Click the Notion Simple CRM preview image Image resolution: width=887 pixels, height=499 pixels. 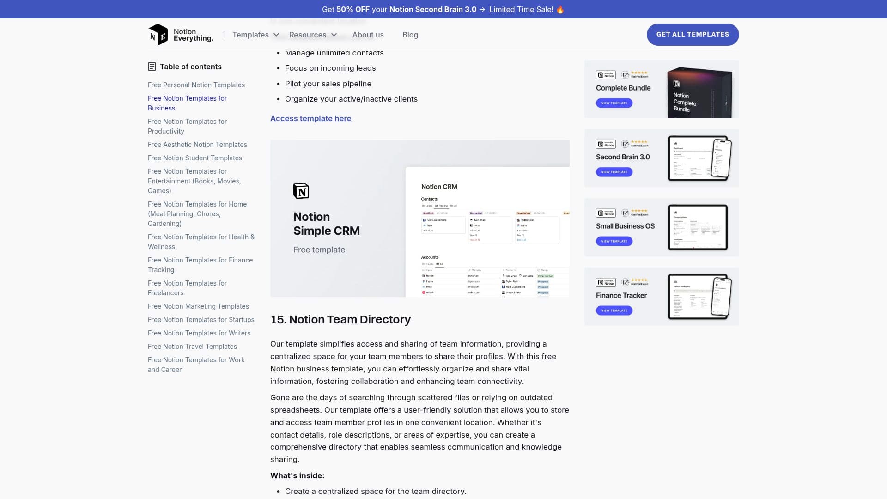(420, 219)
